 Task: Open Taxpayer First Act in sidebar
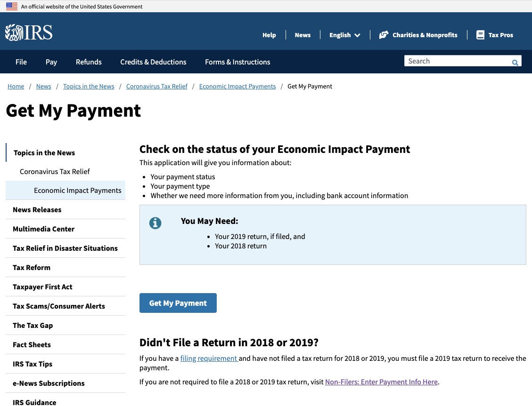click(x=42, y=287)
